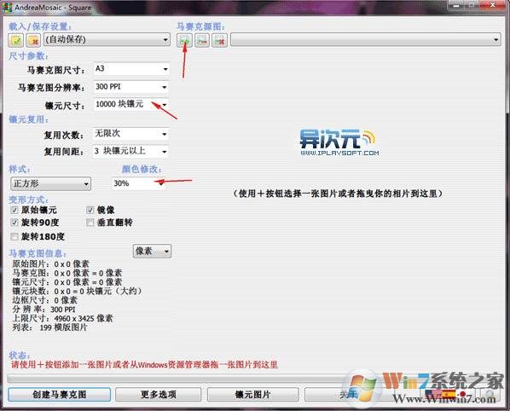Clear all source images with red X icon

click(219, 40)
